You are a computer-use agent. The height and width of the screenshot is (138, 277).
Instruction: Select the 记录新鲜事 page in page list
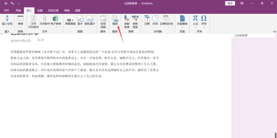pyautogui.click(x=254, y=36)
